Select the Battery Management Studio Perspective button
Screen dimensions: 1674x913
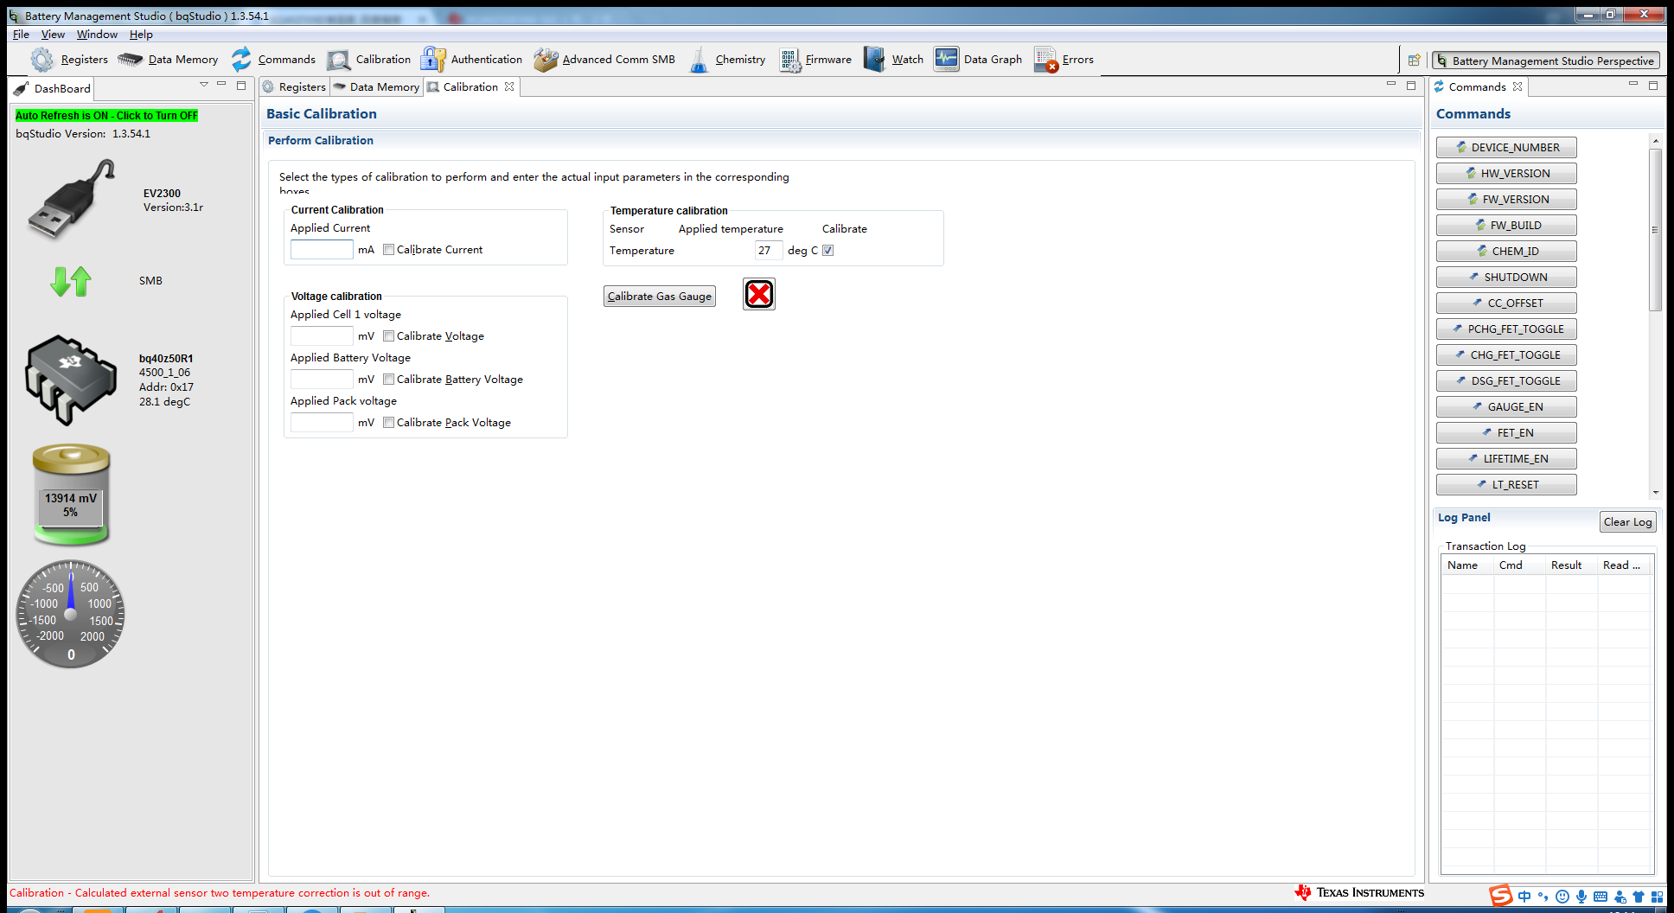[1546, 61]
